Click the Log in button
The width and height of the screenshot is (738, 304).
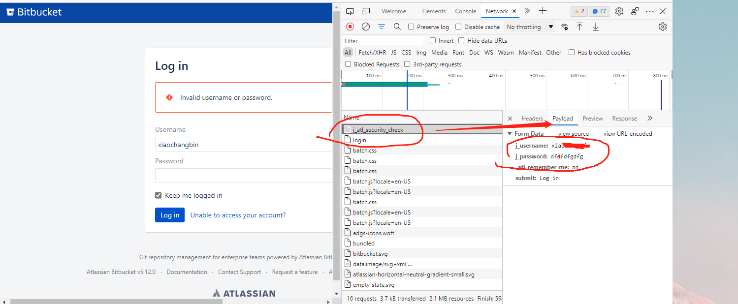point(170,215)
